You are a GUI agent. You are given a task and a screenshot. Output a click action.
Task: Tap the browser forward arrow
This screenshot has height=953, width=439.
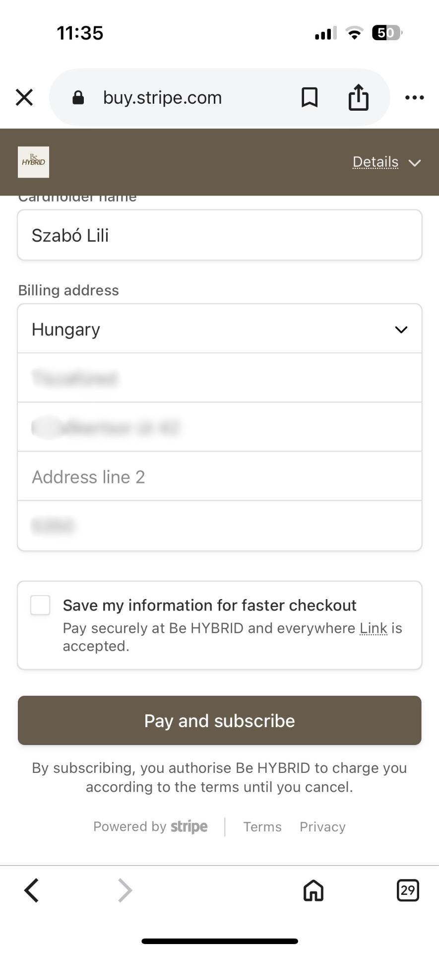[x=125, y=890]
